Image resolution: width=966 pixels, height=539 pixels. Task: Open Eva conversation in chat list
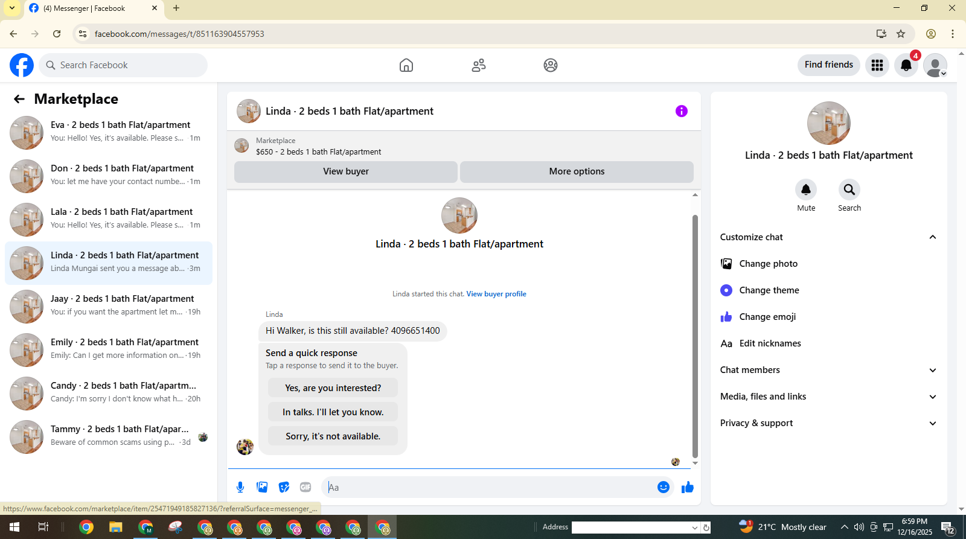(x=109, y=132)
